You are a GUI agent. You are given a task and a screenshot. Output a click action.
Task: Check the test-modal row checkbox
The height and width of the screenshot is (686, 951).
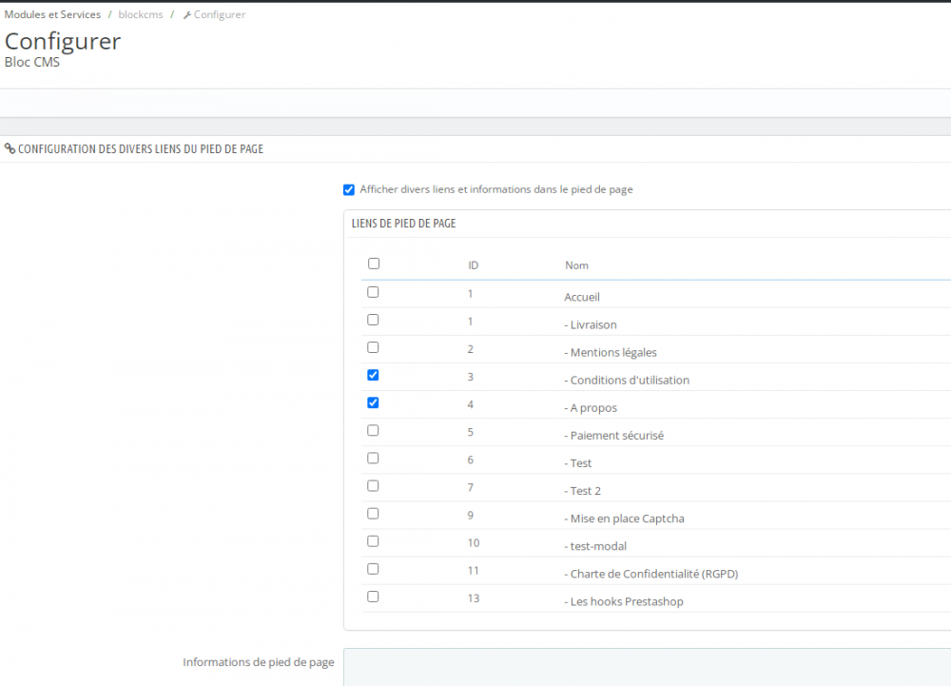[373, 540]
